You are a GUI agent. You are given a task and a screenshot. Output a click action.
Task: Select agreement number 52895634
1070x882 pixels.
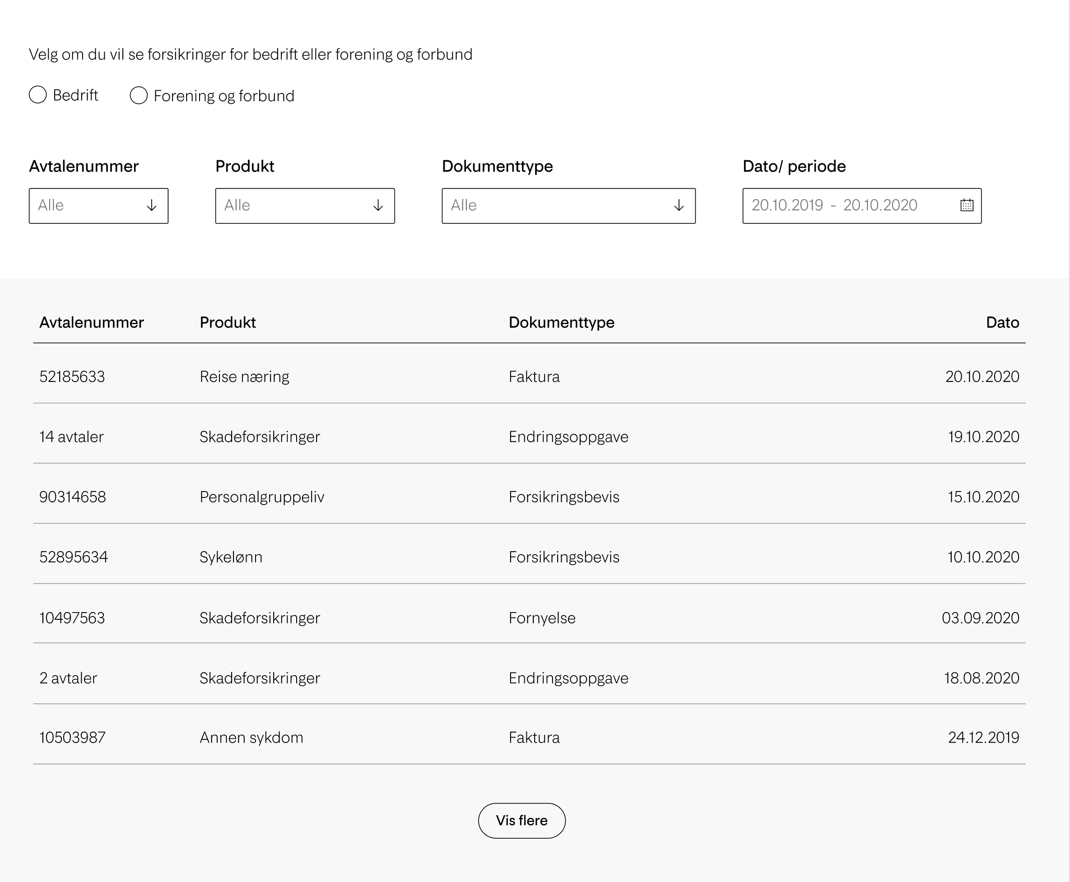tap(74, 557)
